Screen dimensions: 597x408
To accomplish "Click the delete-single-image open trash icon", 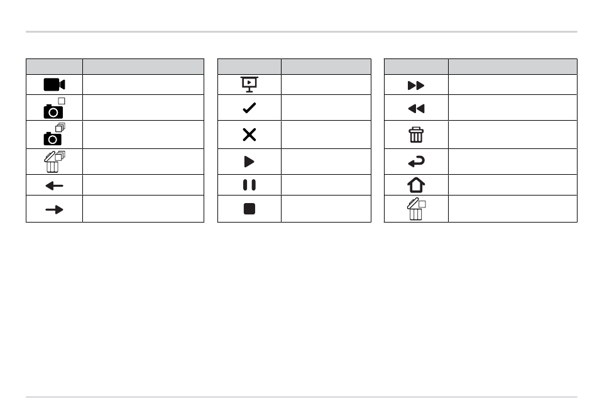I will tap(416, 209).
